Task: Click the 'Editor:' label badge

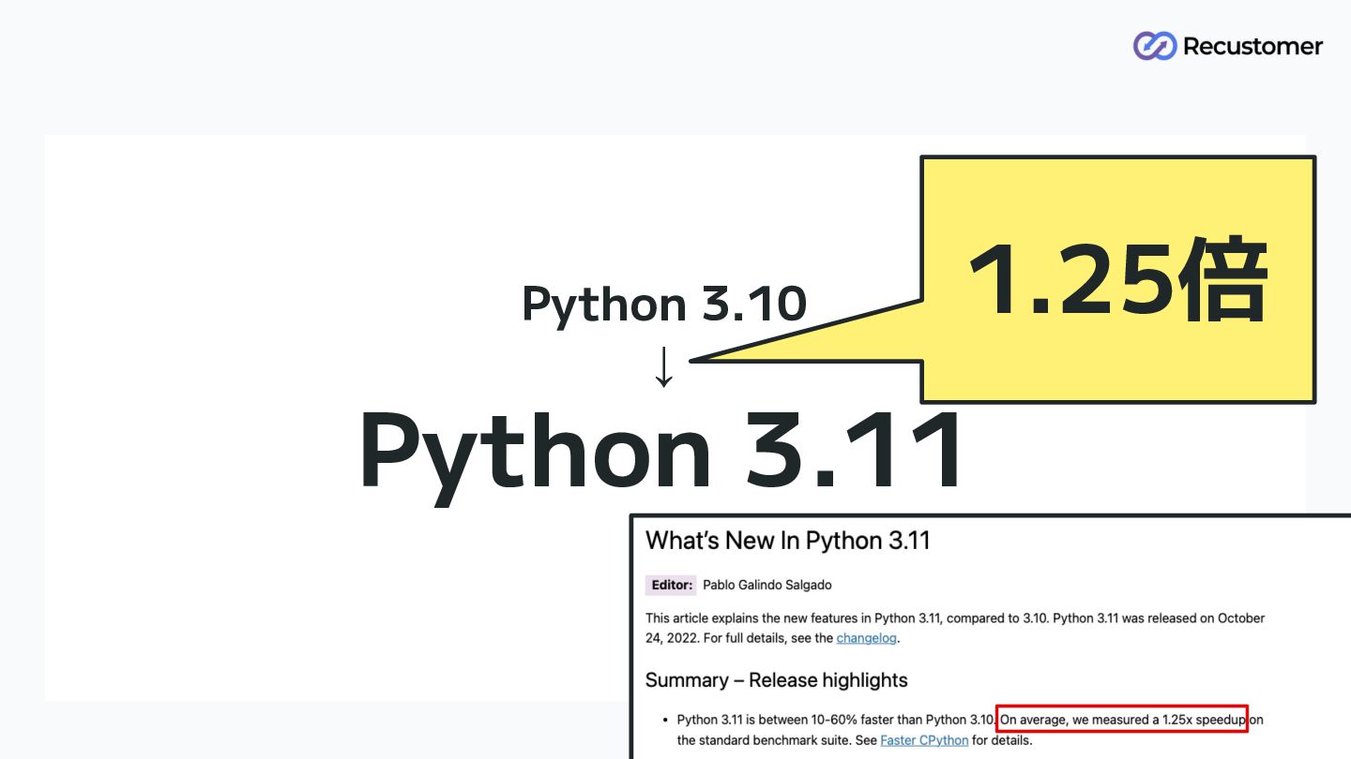Action: coord(671,585)
